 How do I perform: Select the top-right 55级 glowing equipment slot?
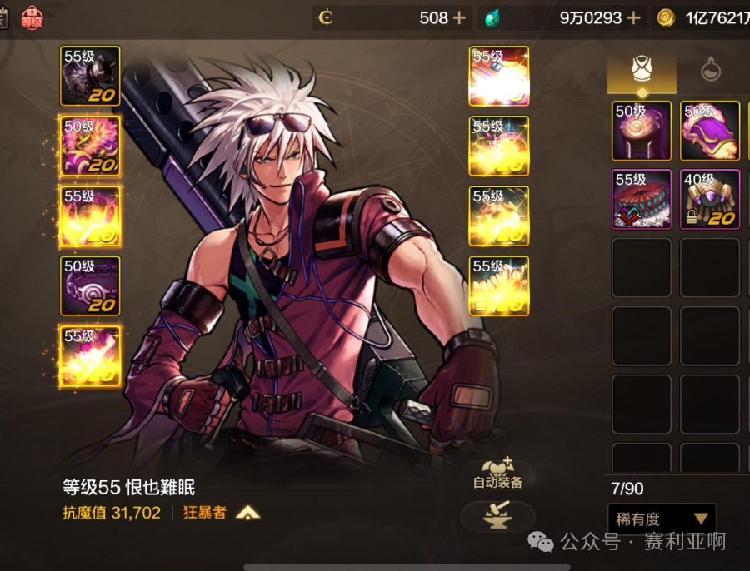pos(499,76)
